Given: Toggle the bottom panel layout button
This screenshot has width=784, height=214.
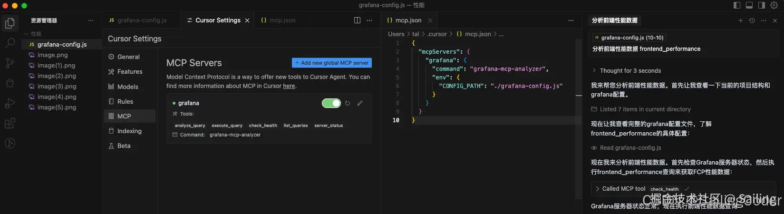Looking at the screenshot, I should 749,5.
